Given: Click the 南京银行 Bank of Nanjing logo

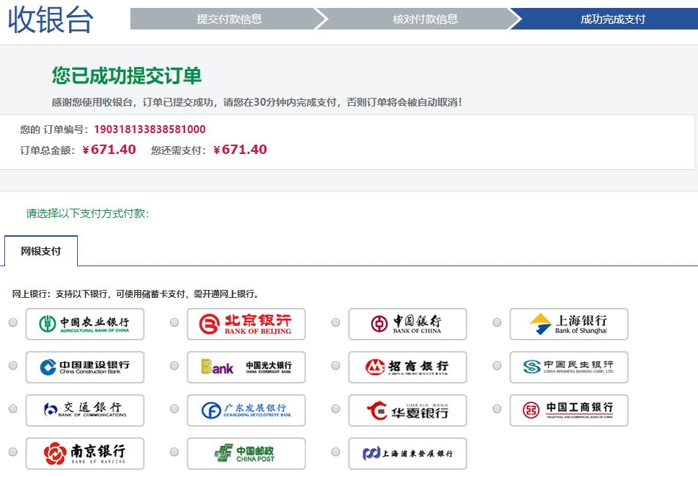Looking at the screenshot, I should 85,453.
